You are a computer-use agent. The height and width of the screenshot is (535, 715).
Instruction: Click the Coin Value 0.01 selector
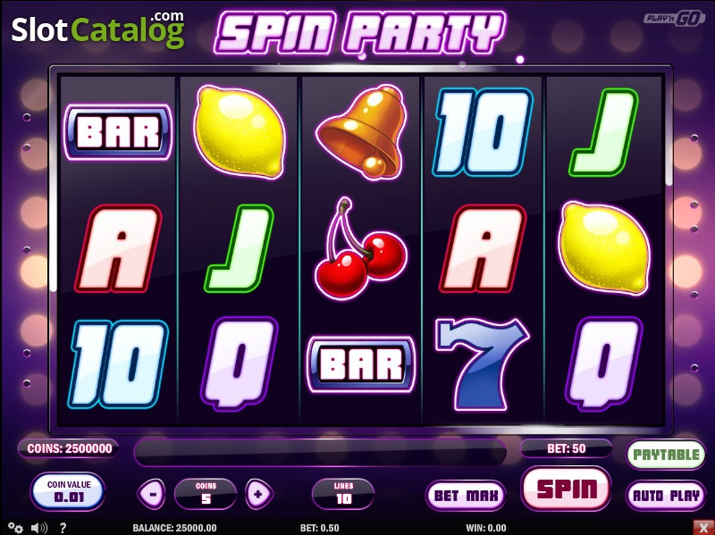[x=69, y=491]
